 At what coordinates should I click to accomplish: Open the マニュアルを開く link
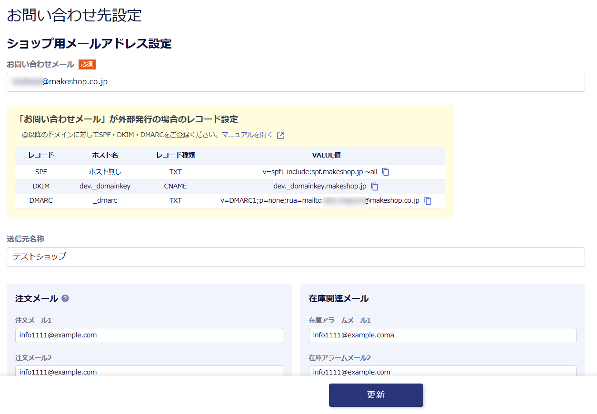(x=247, y=135)
